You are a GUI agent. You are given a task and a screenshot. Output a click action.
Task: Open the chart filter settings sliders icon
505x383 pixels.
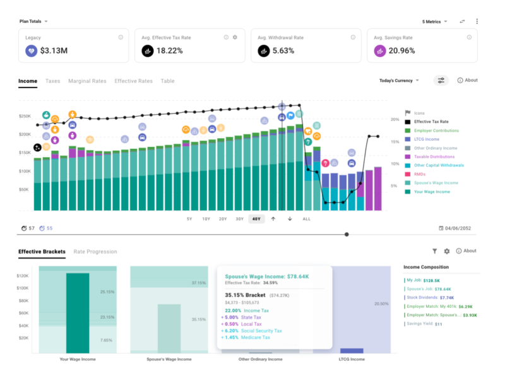441,81
